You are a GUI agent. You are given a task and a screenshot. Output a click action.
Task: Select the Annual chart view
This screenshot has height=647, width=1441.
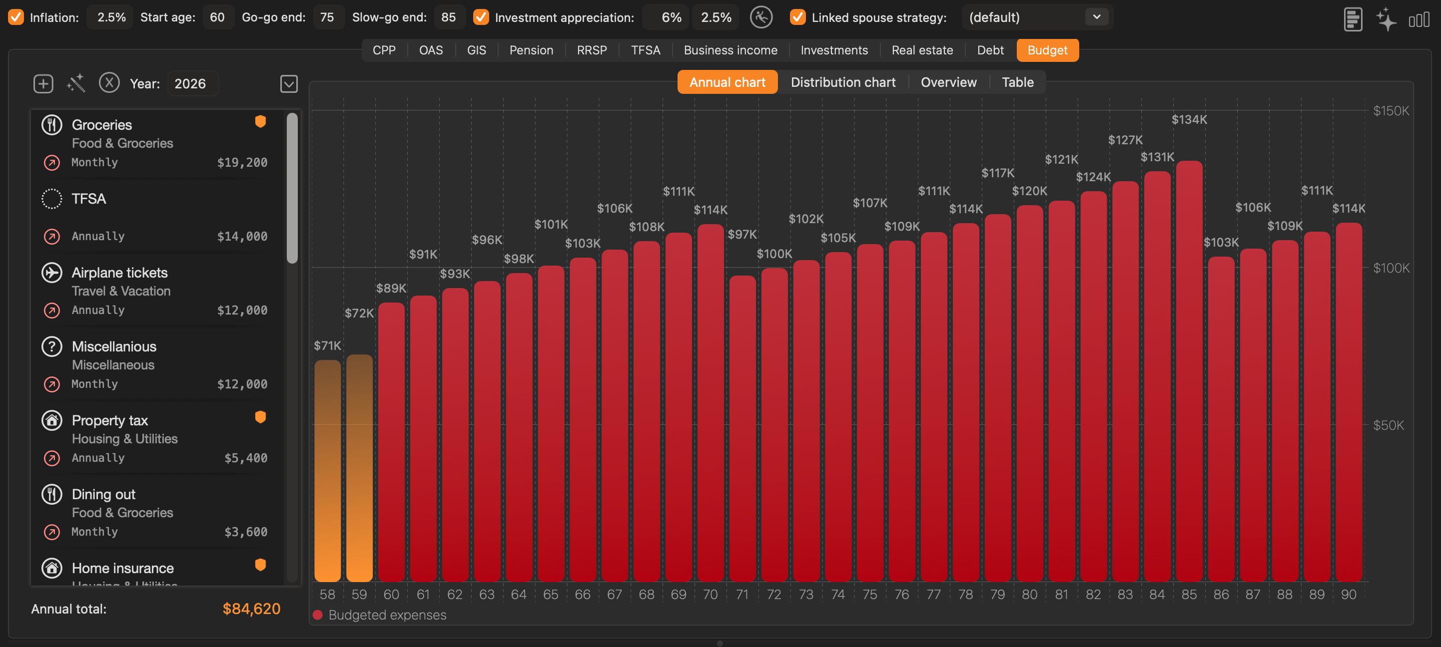click(x=727, y=82)
